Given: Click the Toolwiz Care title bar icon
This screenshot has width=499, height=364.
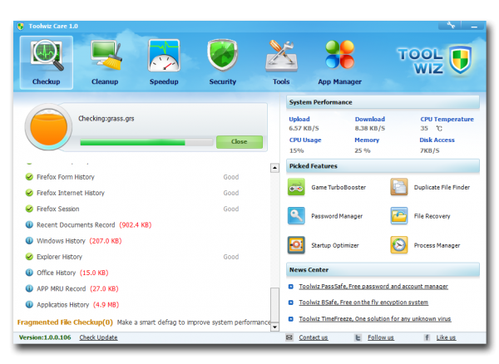Looking at the screenshot, I should coord(21,27).
